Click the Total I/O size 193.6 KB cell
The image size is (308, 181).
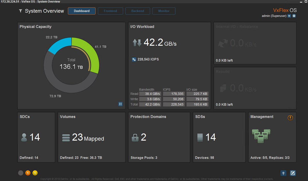[x=197, y=104]
